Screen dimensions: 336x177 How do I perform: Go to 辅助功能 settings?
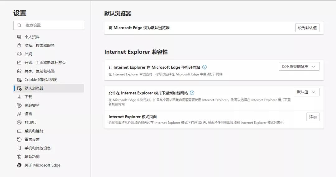pyautogui.click(x=49, y=157)
